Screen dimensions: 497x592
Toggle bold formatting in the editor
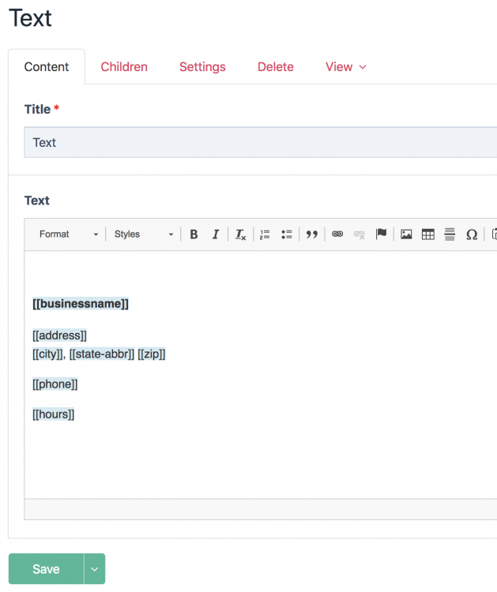pyautogui.click(x=194, y=234)
